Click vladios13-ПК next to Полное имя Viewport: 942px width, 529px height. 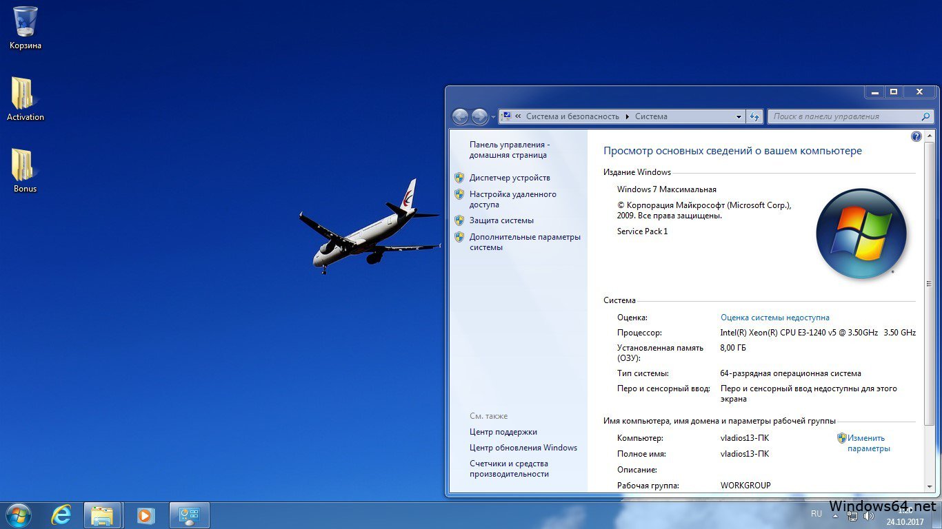(745, 454)
